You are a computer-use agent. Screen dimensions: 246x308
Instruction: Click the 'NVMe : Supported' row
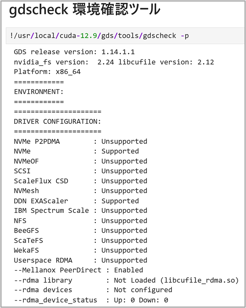(76, 151)
